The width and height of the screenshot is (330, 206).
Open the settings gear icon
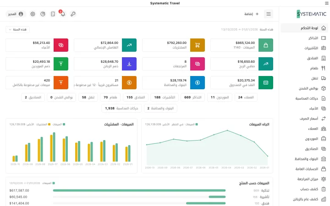tap(33, 14)
